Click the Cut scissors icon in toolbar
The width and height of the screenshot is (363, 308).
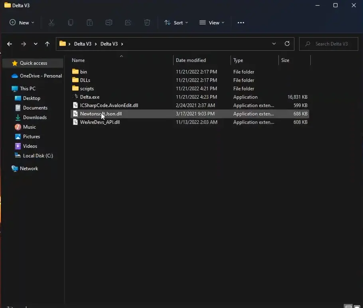coord(51,23)
